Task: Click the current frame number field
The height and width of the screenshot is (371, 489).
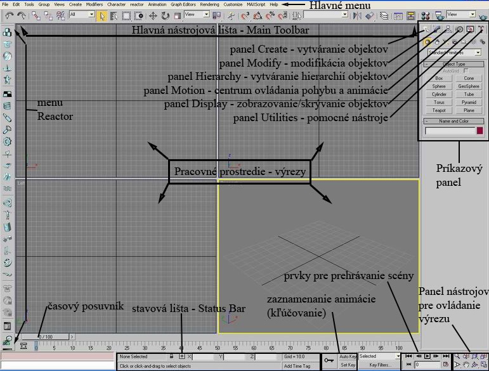Action: [x=426, y=365]
